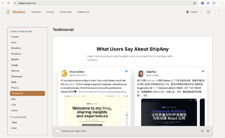This screenshot has width=225, height=138.
Task: Open the Deepseek Artifacts screenshot
Action: click(169, 112)
